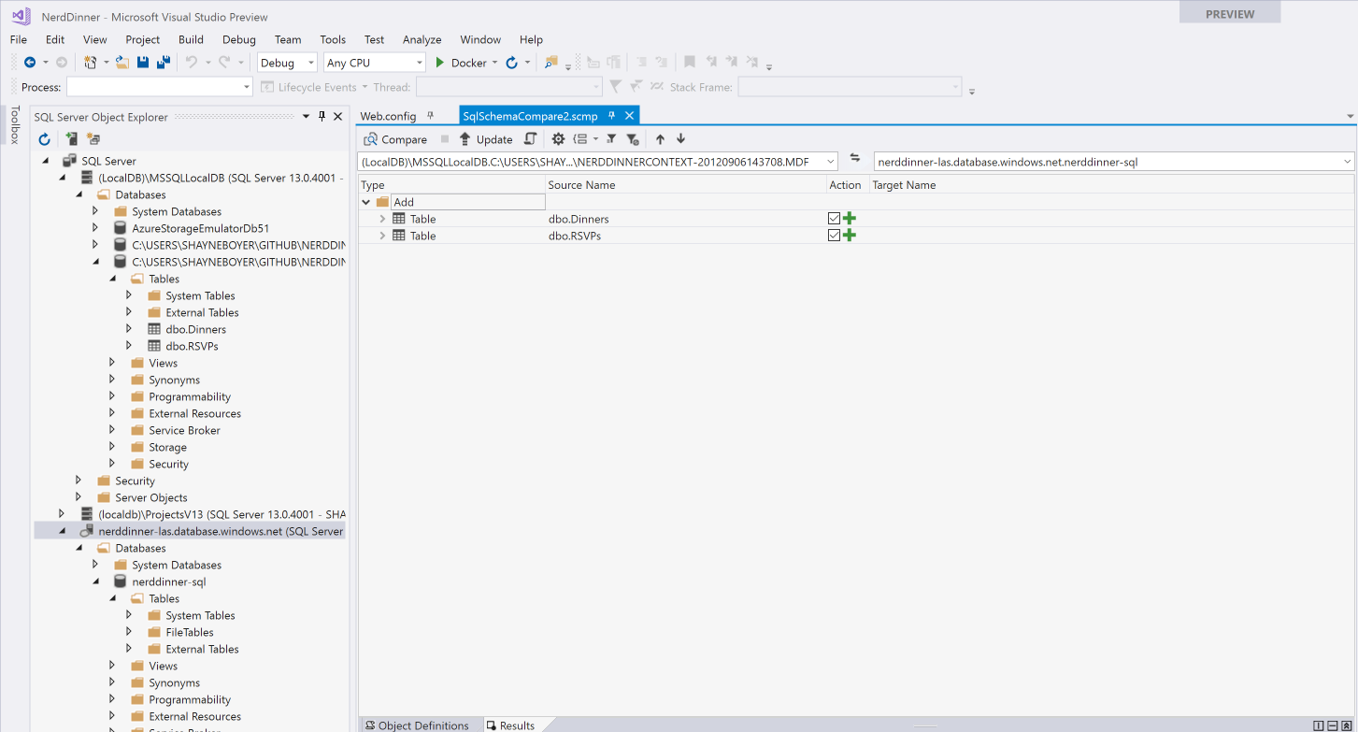The height and width of the screenshot is (732, 1358).
Task: Select dbo.Dinners table in Object Explorer
Action: click(x=195, y=329)
